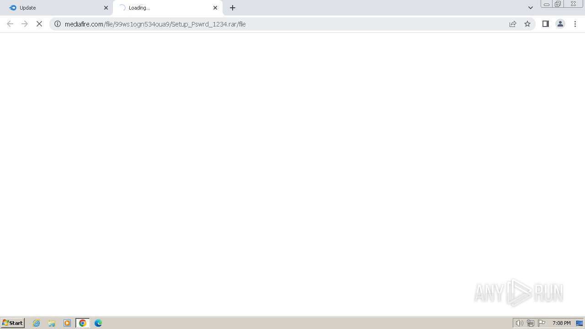Image resolution: width=585 pixels, height=329 pixels.
Task: Open the Windows Start menu
Action: (13, 323)
